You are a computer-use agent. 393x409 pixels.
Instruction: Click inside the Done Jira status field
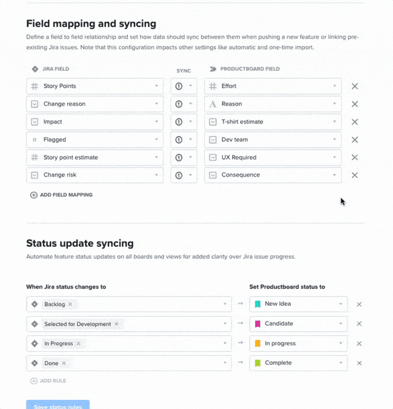(129, 363)
